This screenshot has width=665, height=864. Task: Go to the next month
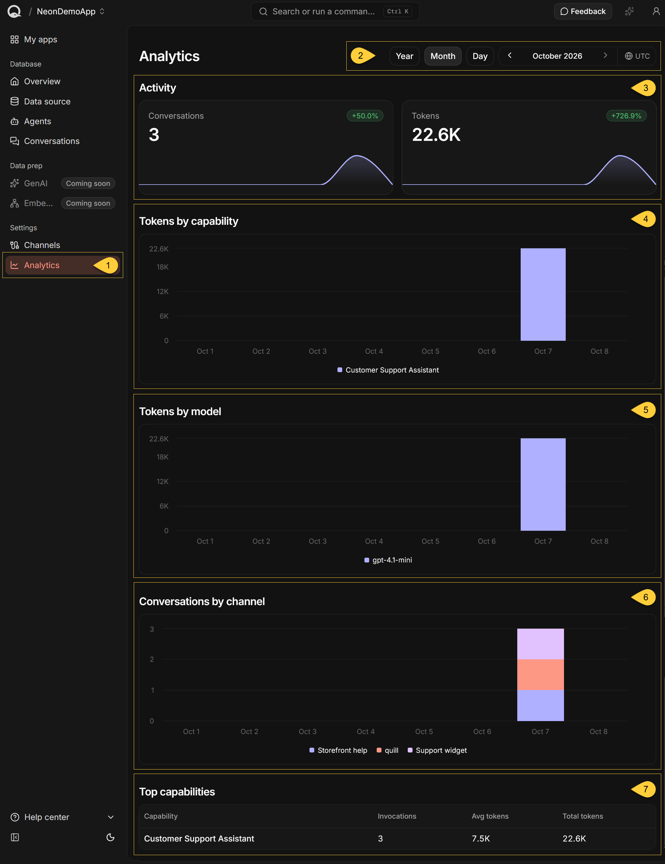pyautogui.click(x=605, y=56)
